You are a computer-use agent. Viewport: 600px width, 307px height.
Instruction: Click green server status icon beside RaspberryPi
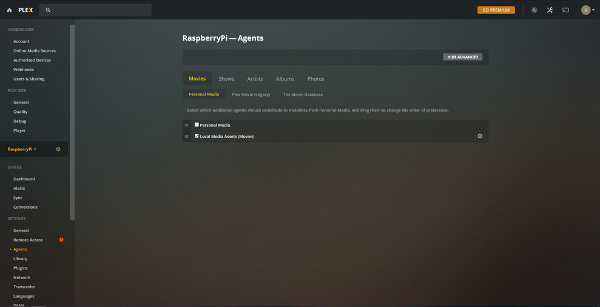pos(58,149)
